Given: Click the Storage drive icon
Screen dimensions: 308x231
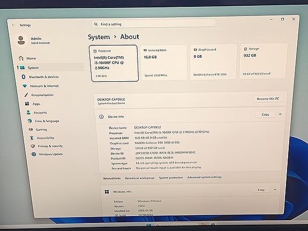Looking at the screenshot, I should [x=245, y=49].
